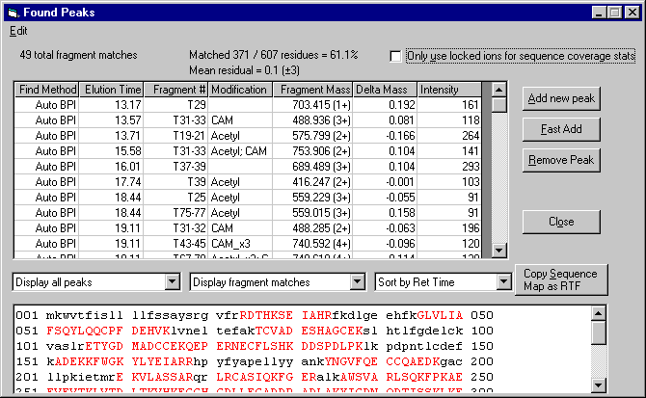Viewport: 646px width, 398px height.
Task: Enable only use locked ions checkbox
Action: (395, 56)
